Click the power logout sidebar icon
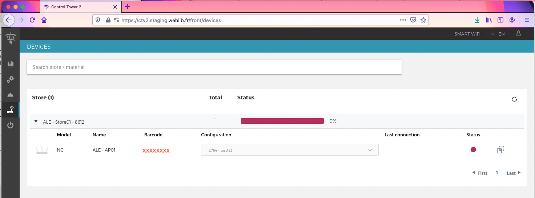Viewport: 535px width, 198px height. pyautogui.click(x=11, y=125)
